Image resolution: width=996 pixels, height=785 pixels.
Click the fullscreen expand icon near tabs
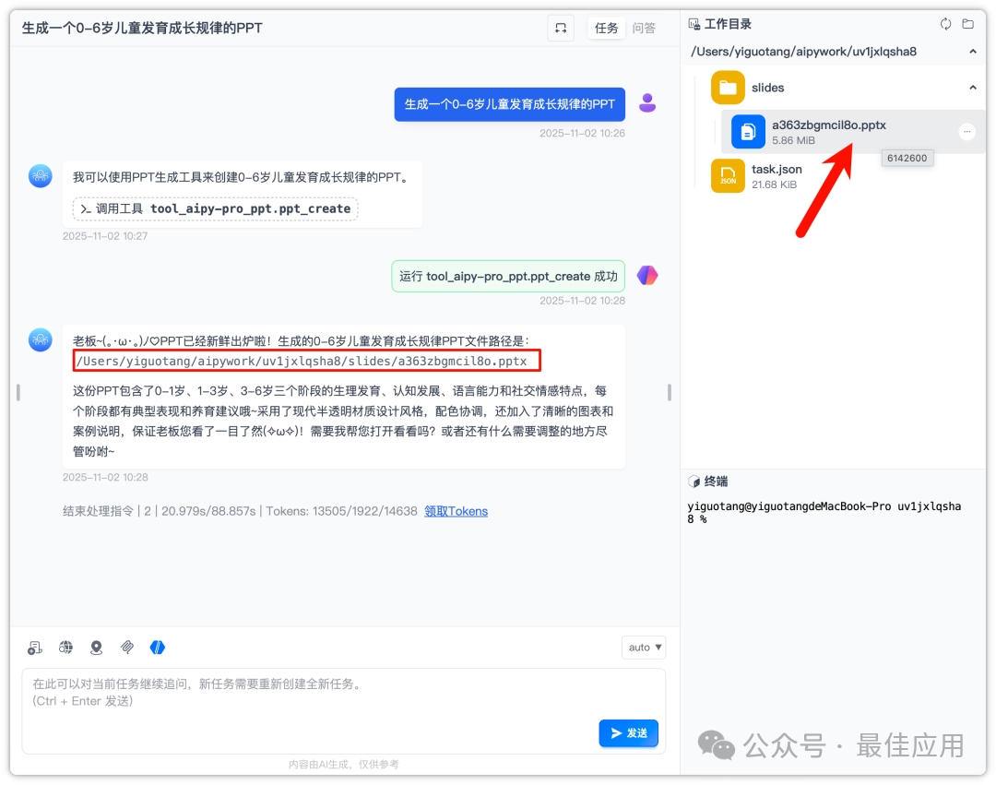(x=561, y=28)
